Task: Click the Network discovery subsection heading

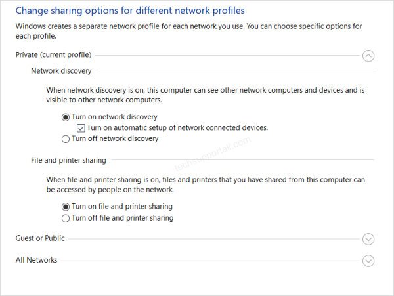Action: 61,71
